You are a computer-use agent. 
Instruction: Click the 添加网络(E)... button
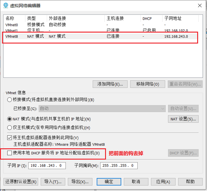tap(110, 84)
